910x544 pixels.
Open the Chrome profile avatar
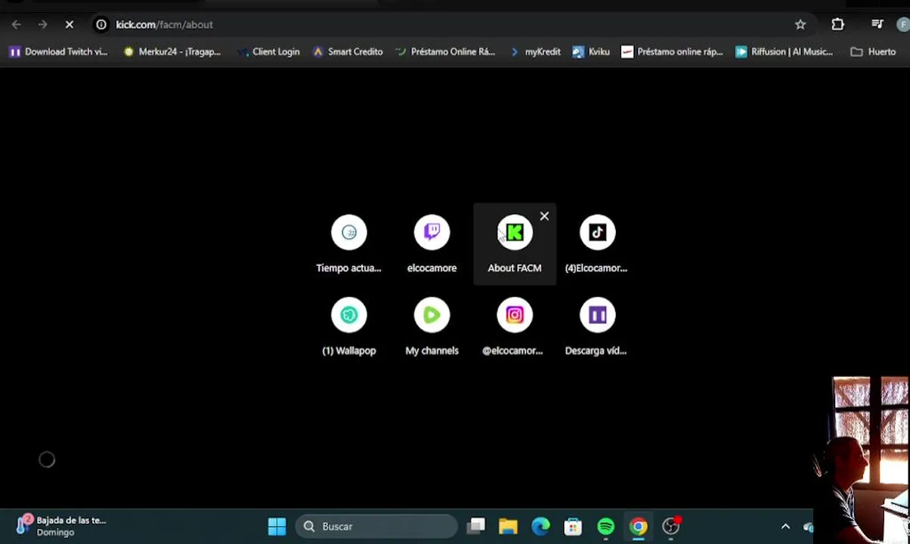(902, 25)
